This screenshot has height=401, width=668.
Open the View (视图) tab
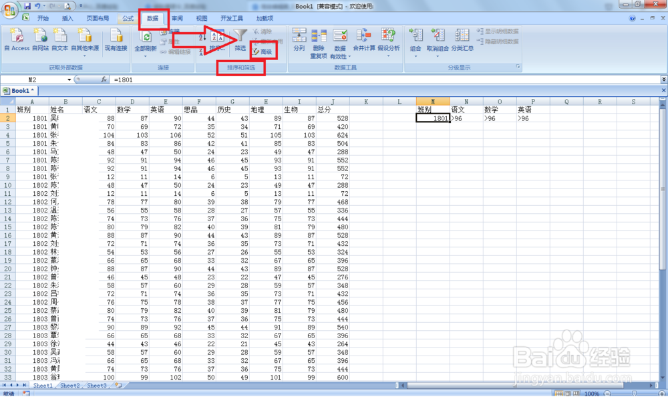[202, 18]
